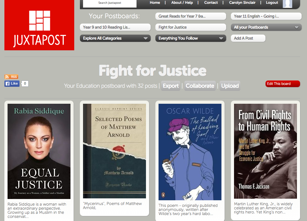307x221 pixels.
Task: Open the RSS feed icon
Action: coord(11,77)
